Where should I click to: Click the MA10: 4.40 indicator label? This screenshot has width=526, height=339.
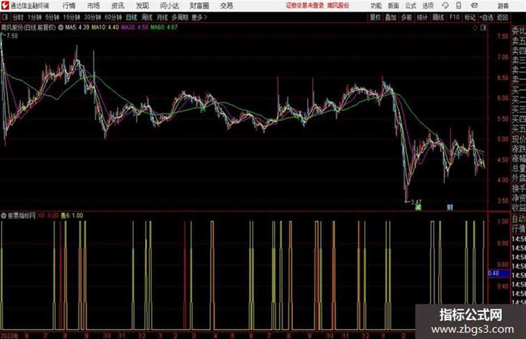pos(105,27)
